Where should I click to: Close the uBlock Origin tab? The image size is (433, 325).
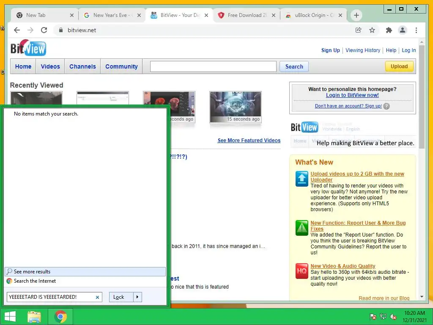340,15
